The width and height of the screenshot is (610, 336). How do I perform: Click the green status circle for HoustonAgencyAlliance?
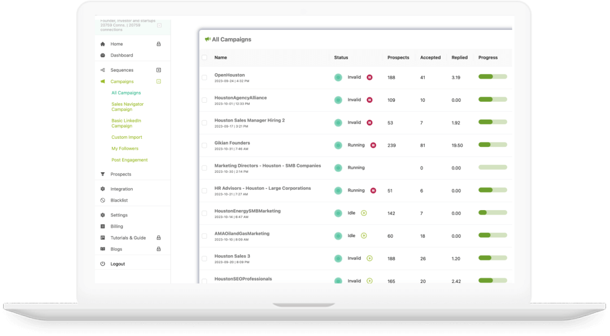pyautogui.click(x=338, y=100)
